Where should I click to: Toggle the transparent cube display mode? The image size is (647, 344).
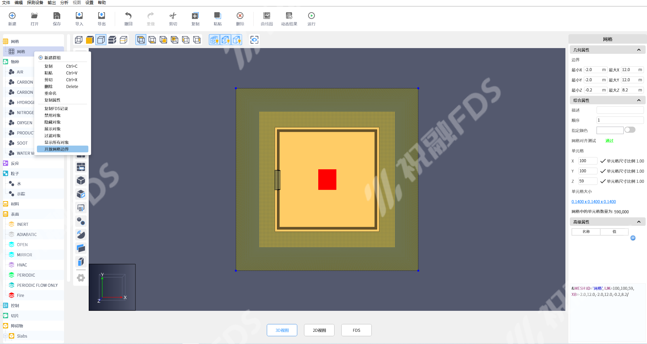pos(101,40)
